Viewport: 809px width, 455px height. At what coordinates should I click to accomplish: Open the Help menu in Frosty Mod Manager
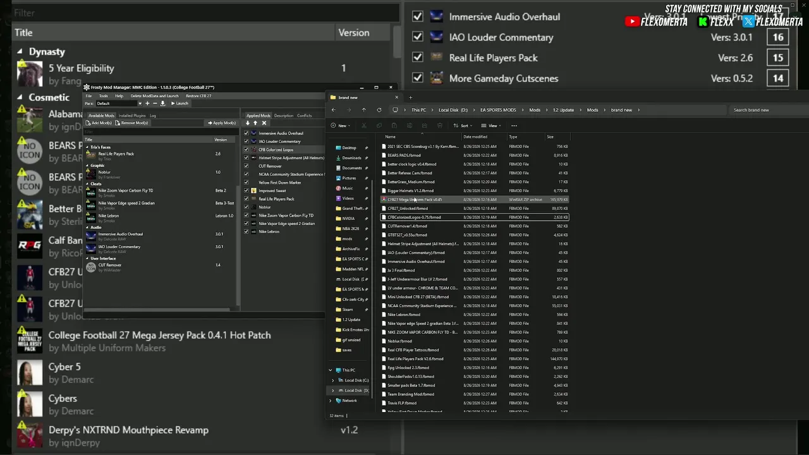119,96
